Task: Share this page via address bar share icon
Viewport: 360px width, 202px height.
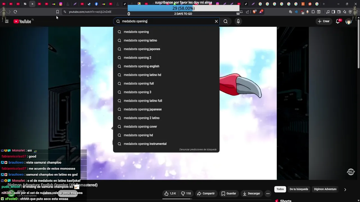Action: pyautogui.click(x=247, y=12)
